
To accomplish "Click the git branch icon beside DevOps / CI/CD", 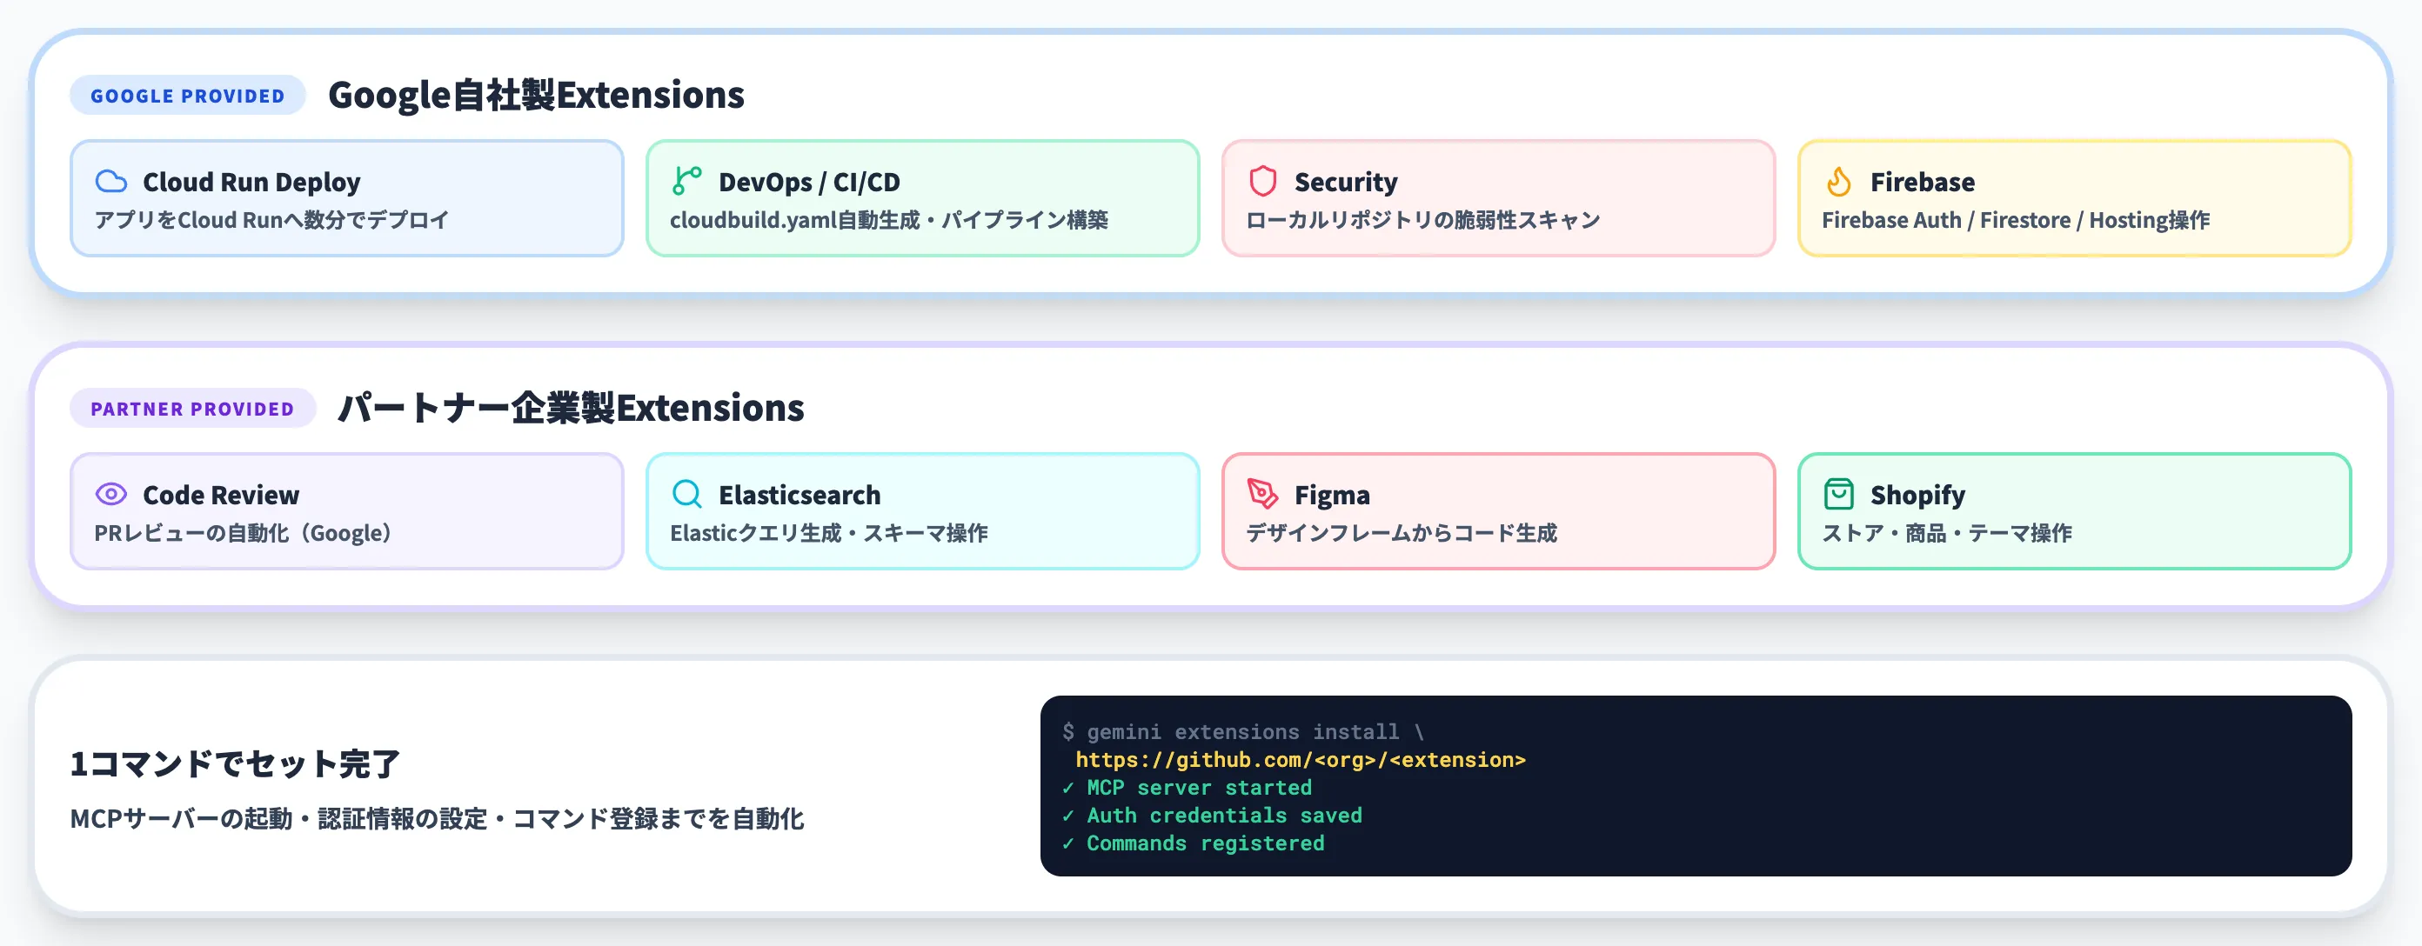I will 687,182.
